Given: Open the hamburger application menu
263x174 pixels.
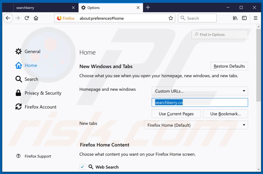Looking at the screenshot, I should click(x=255, y=18).
